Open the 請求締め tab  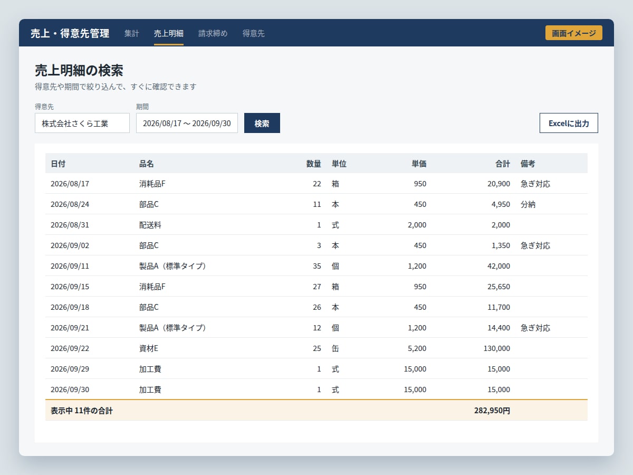point(213,33)
